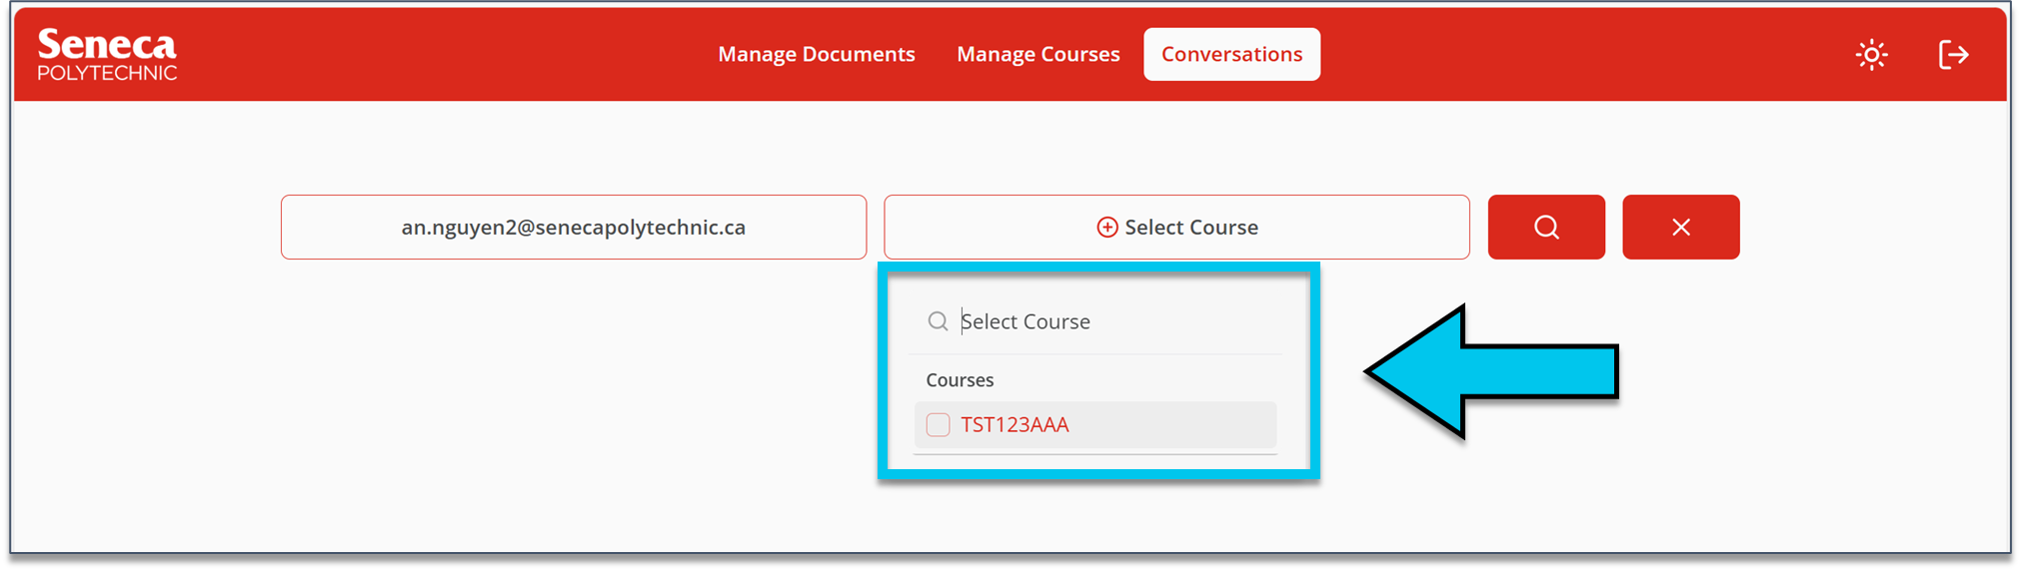2021x571 pixels.
Task: Click the logout icon
Action: click(x=1953, y=54)
